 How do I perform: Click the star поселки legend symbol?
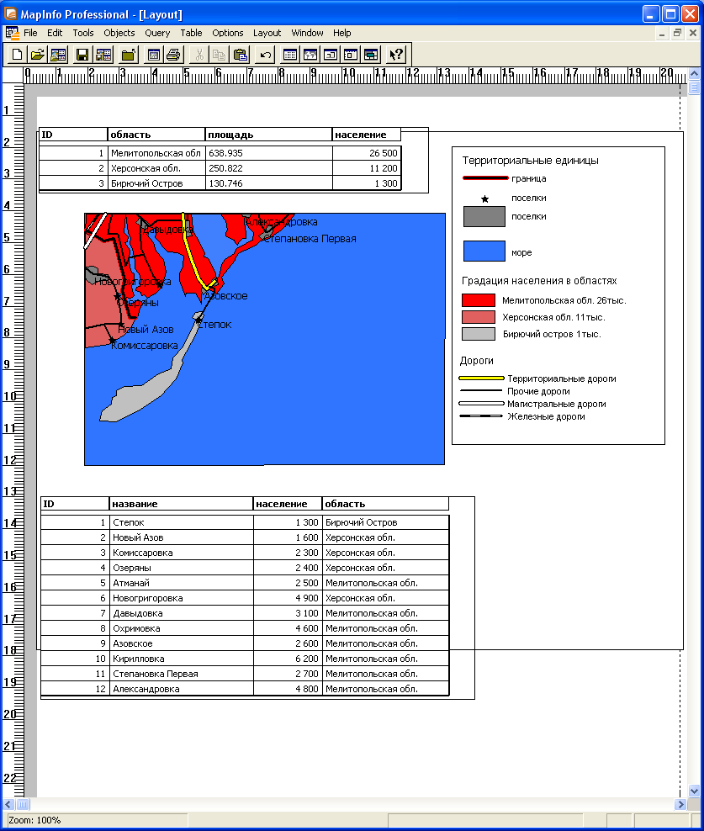(484, 199)
